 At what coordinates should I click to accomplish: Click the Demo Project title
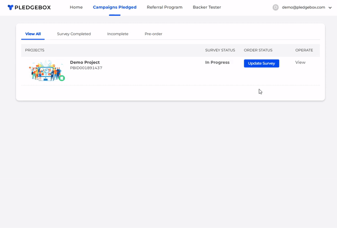[x=85, y=62]
